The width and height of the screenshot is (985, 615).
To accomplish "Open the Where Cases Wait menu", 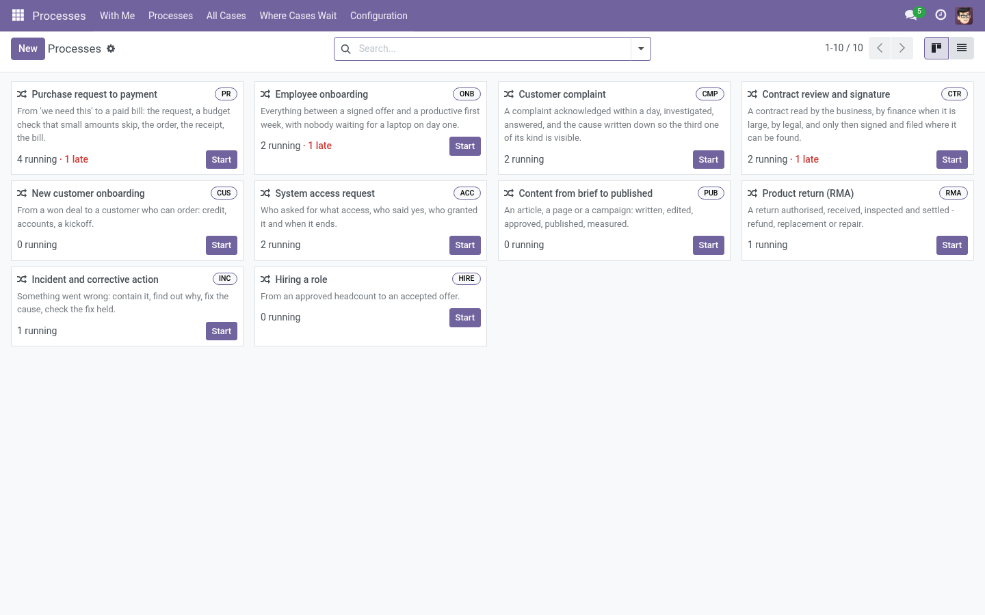I will (298, 16).
